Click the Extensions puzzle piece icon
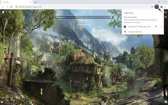This screenshot has height=105, width=168. pyautogui.click(x=161, y=7)
